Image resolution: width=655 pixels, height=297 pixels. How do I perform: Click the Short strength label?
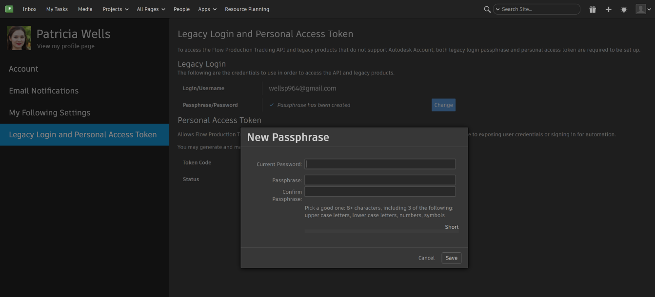point(452,227)
